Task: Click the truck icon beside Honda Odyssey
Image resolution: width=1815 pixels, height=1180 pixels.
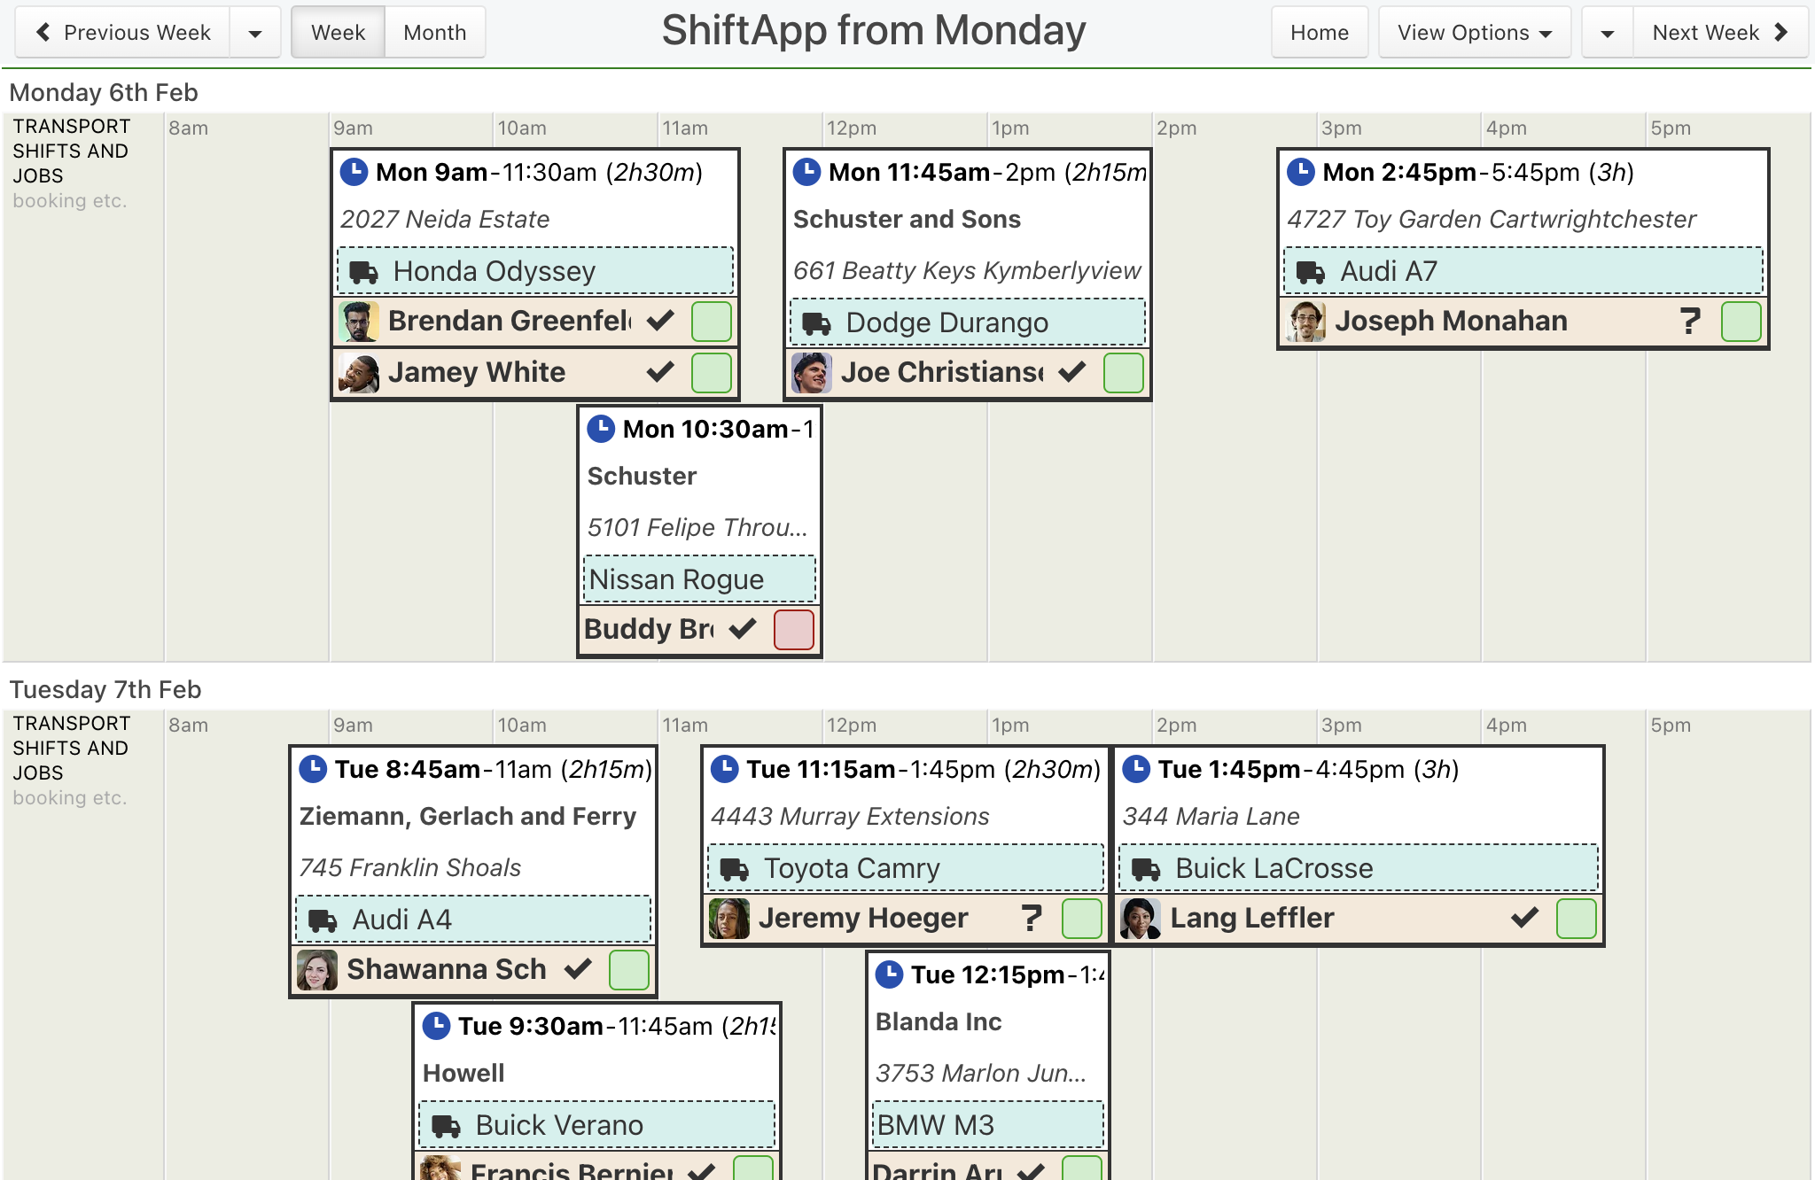Action: click(364, 272)
